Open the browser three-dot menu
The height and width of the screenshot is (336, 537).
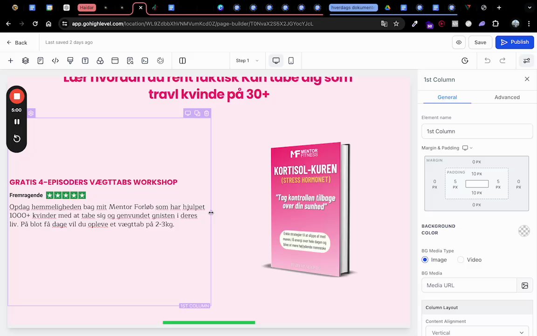point(529,24)
